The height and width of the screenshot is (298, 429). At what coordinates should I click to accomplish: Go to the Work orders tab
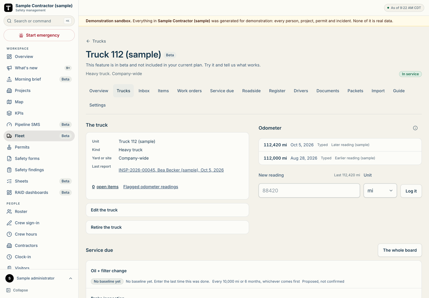coord(189,91)
